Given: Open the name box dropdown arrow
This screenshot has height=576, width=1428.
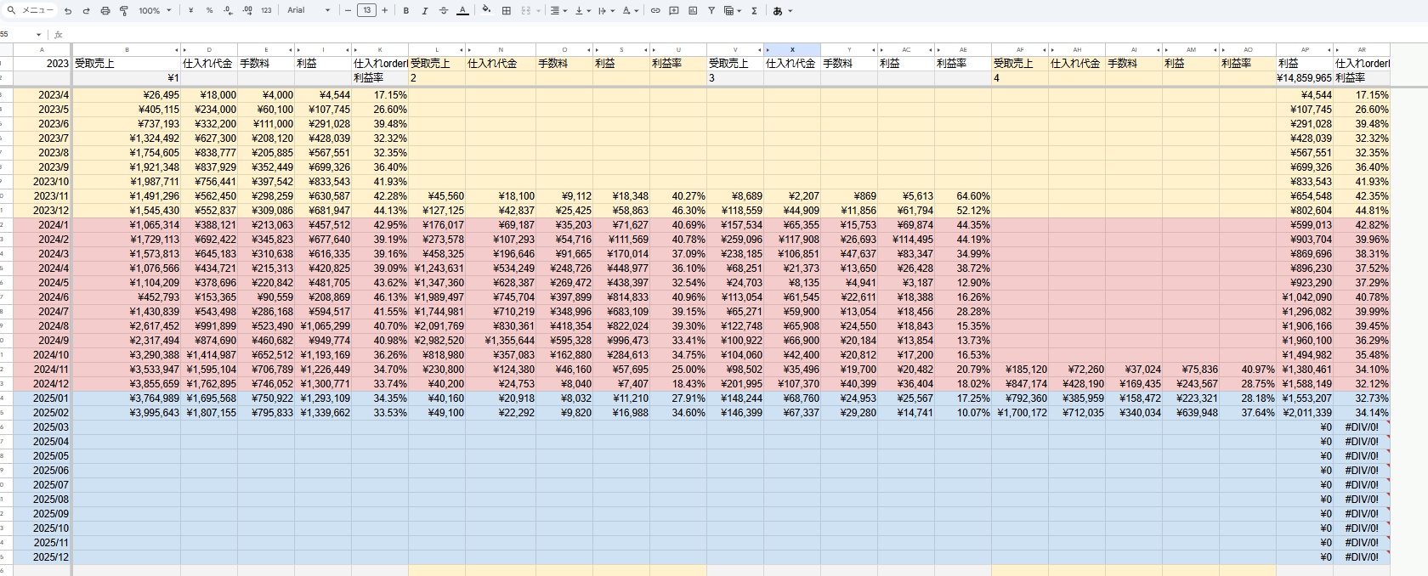Looking at the screenshot, I should 39,35.
